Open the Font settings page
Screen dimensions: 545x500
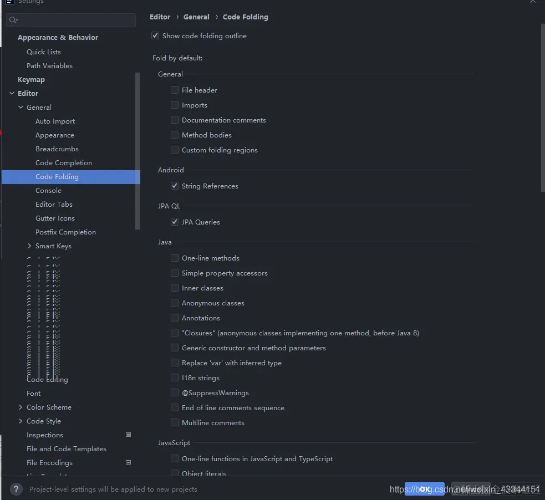click(x=33, y=394)
